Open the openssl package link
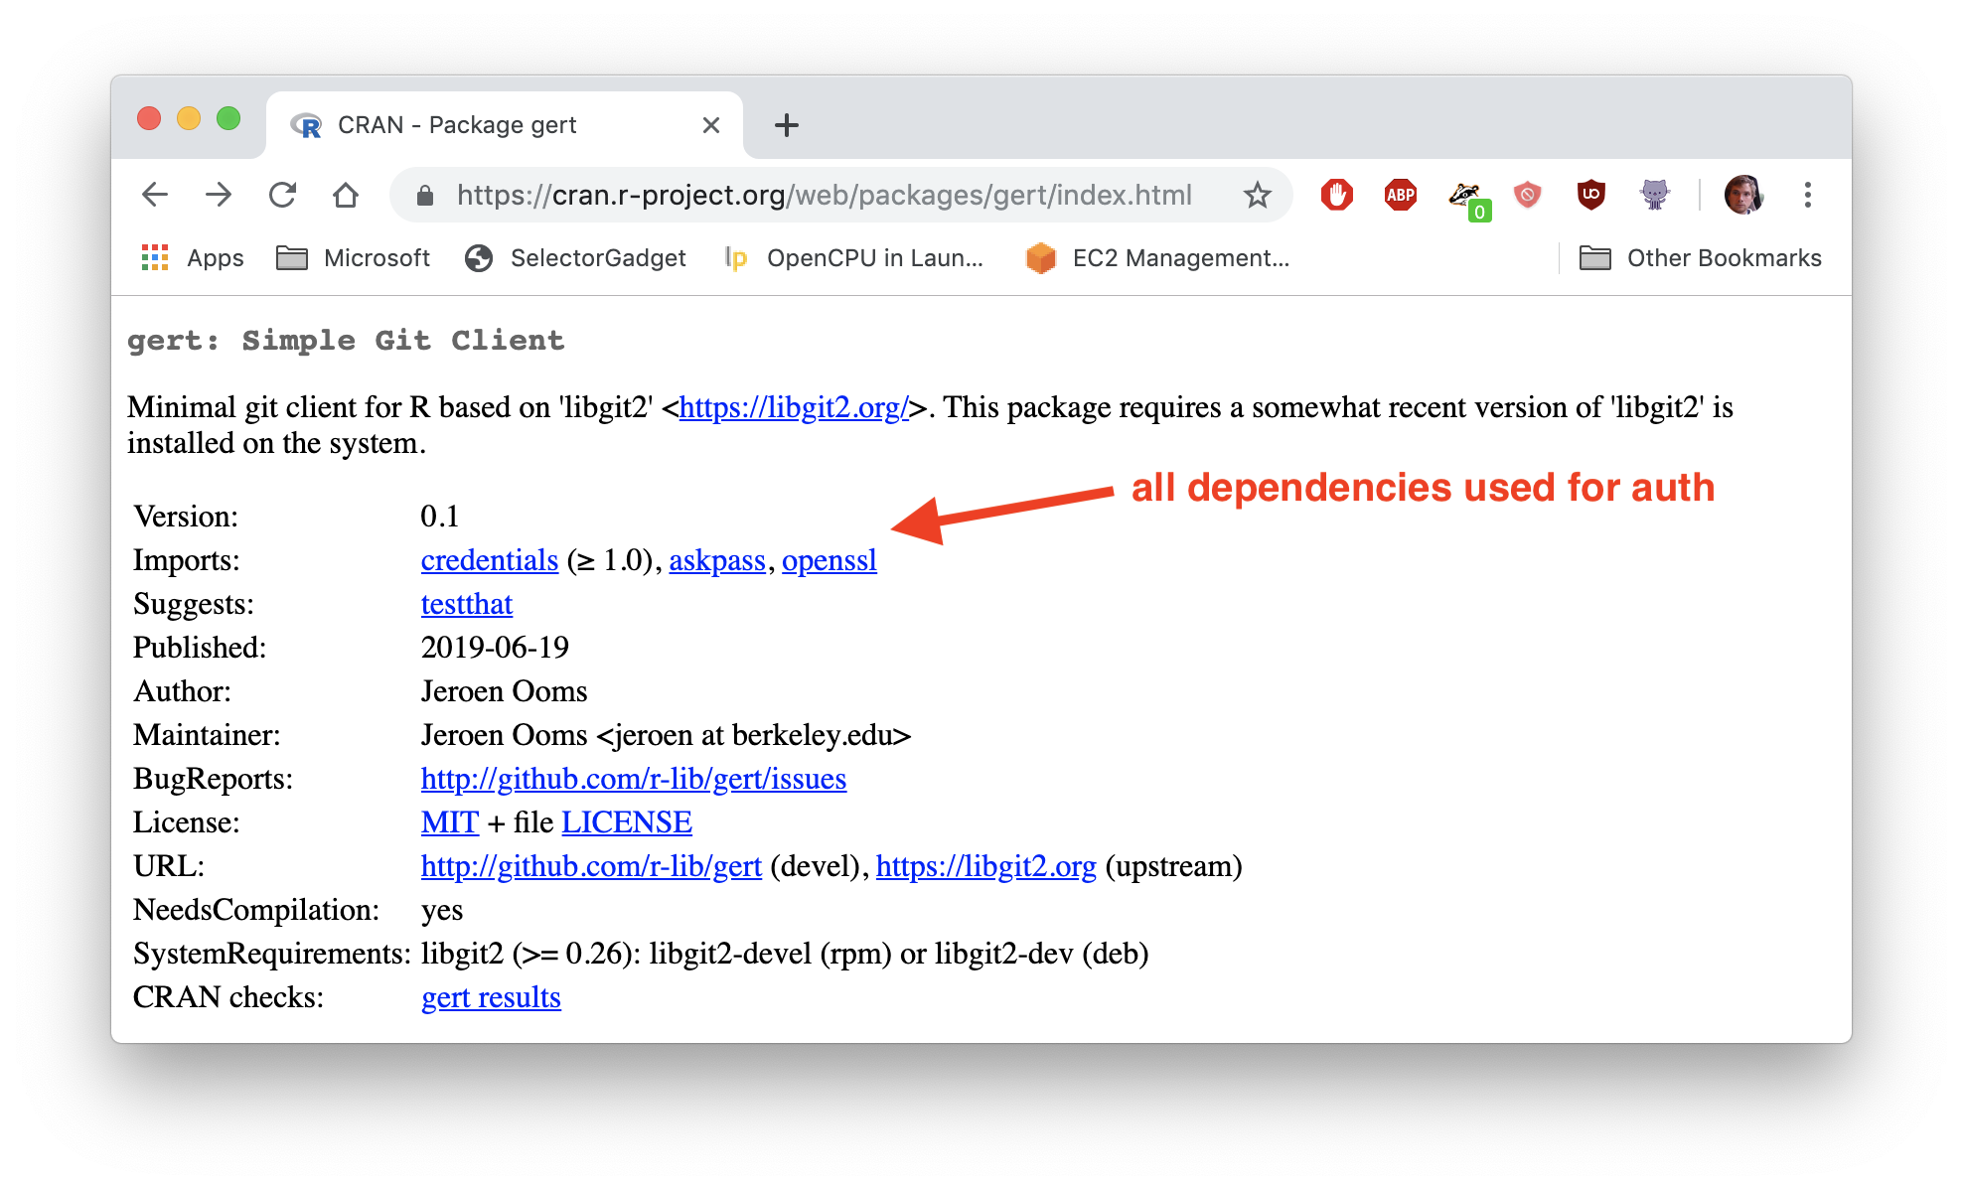Viewport: 1963px width, 1190px height. 830,560
